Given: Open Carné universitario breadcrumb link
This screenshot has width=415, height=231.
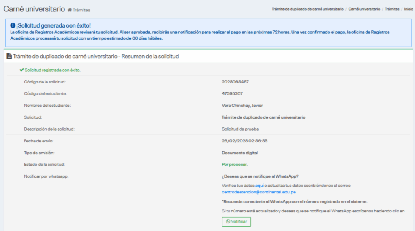Looking at the screenshot, I should coord(364,9).
